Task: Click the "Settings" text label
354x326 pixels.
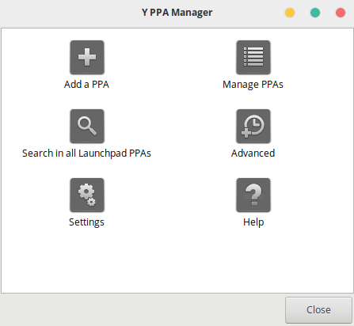Action: tap(86, 222)
